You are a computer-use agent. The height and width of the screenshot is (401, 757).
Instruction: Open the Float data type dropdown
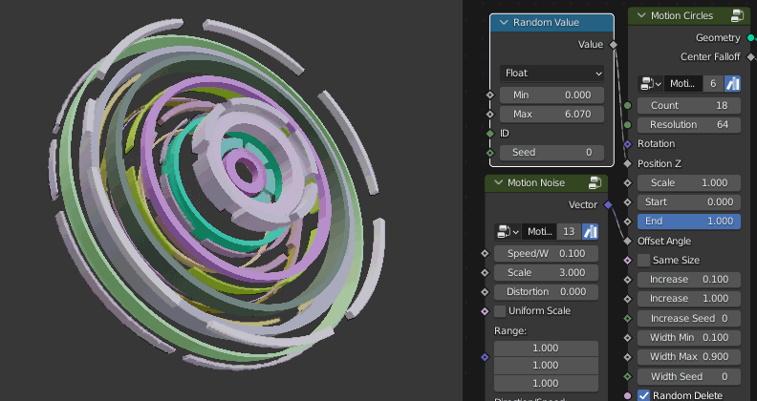(552, 74)
